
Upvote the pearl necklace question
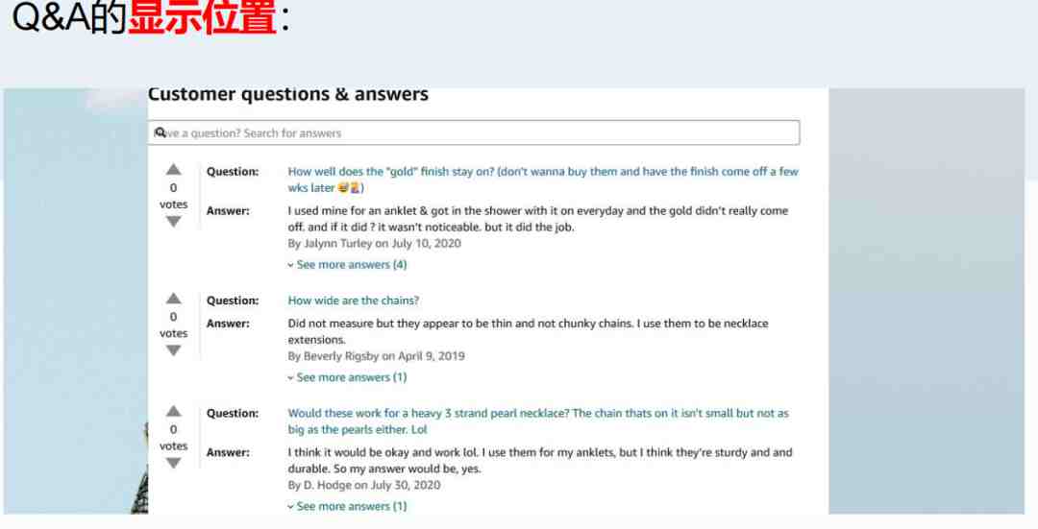click(173, 411)
